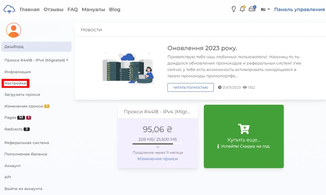
Task: Click the cloud service logo
Action: pyautogui.click(x=9, y=9)
